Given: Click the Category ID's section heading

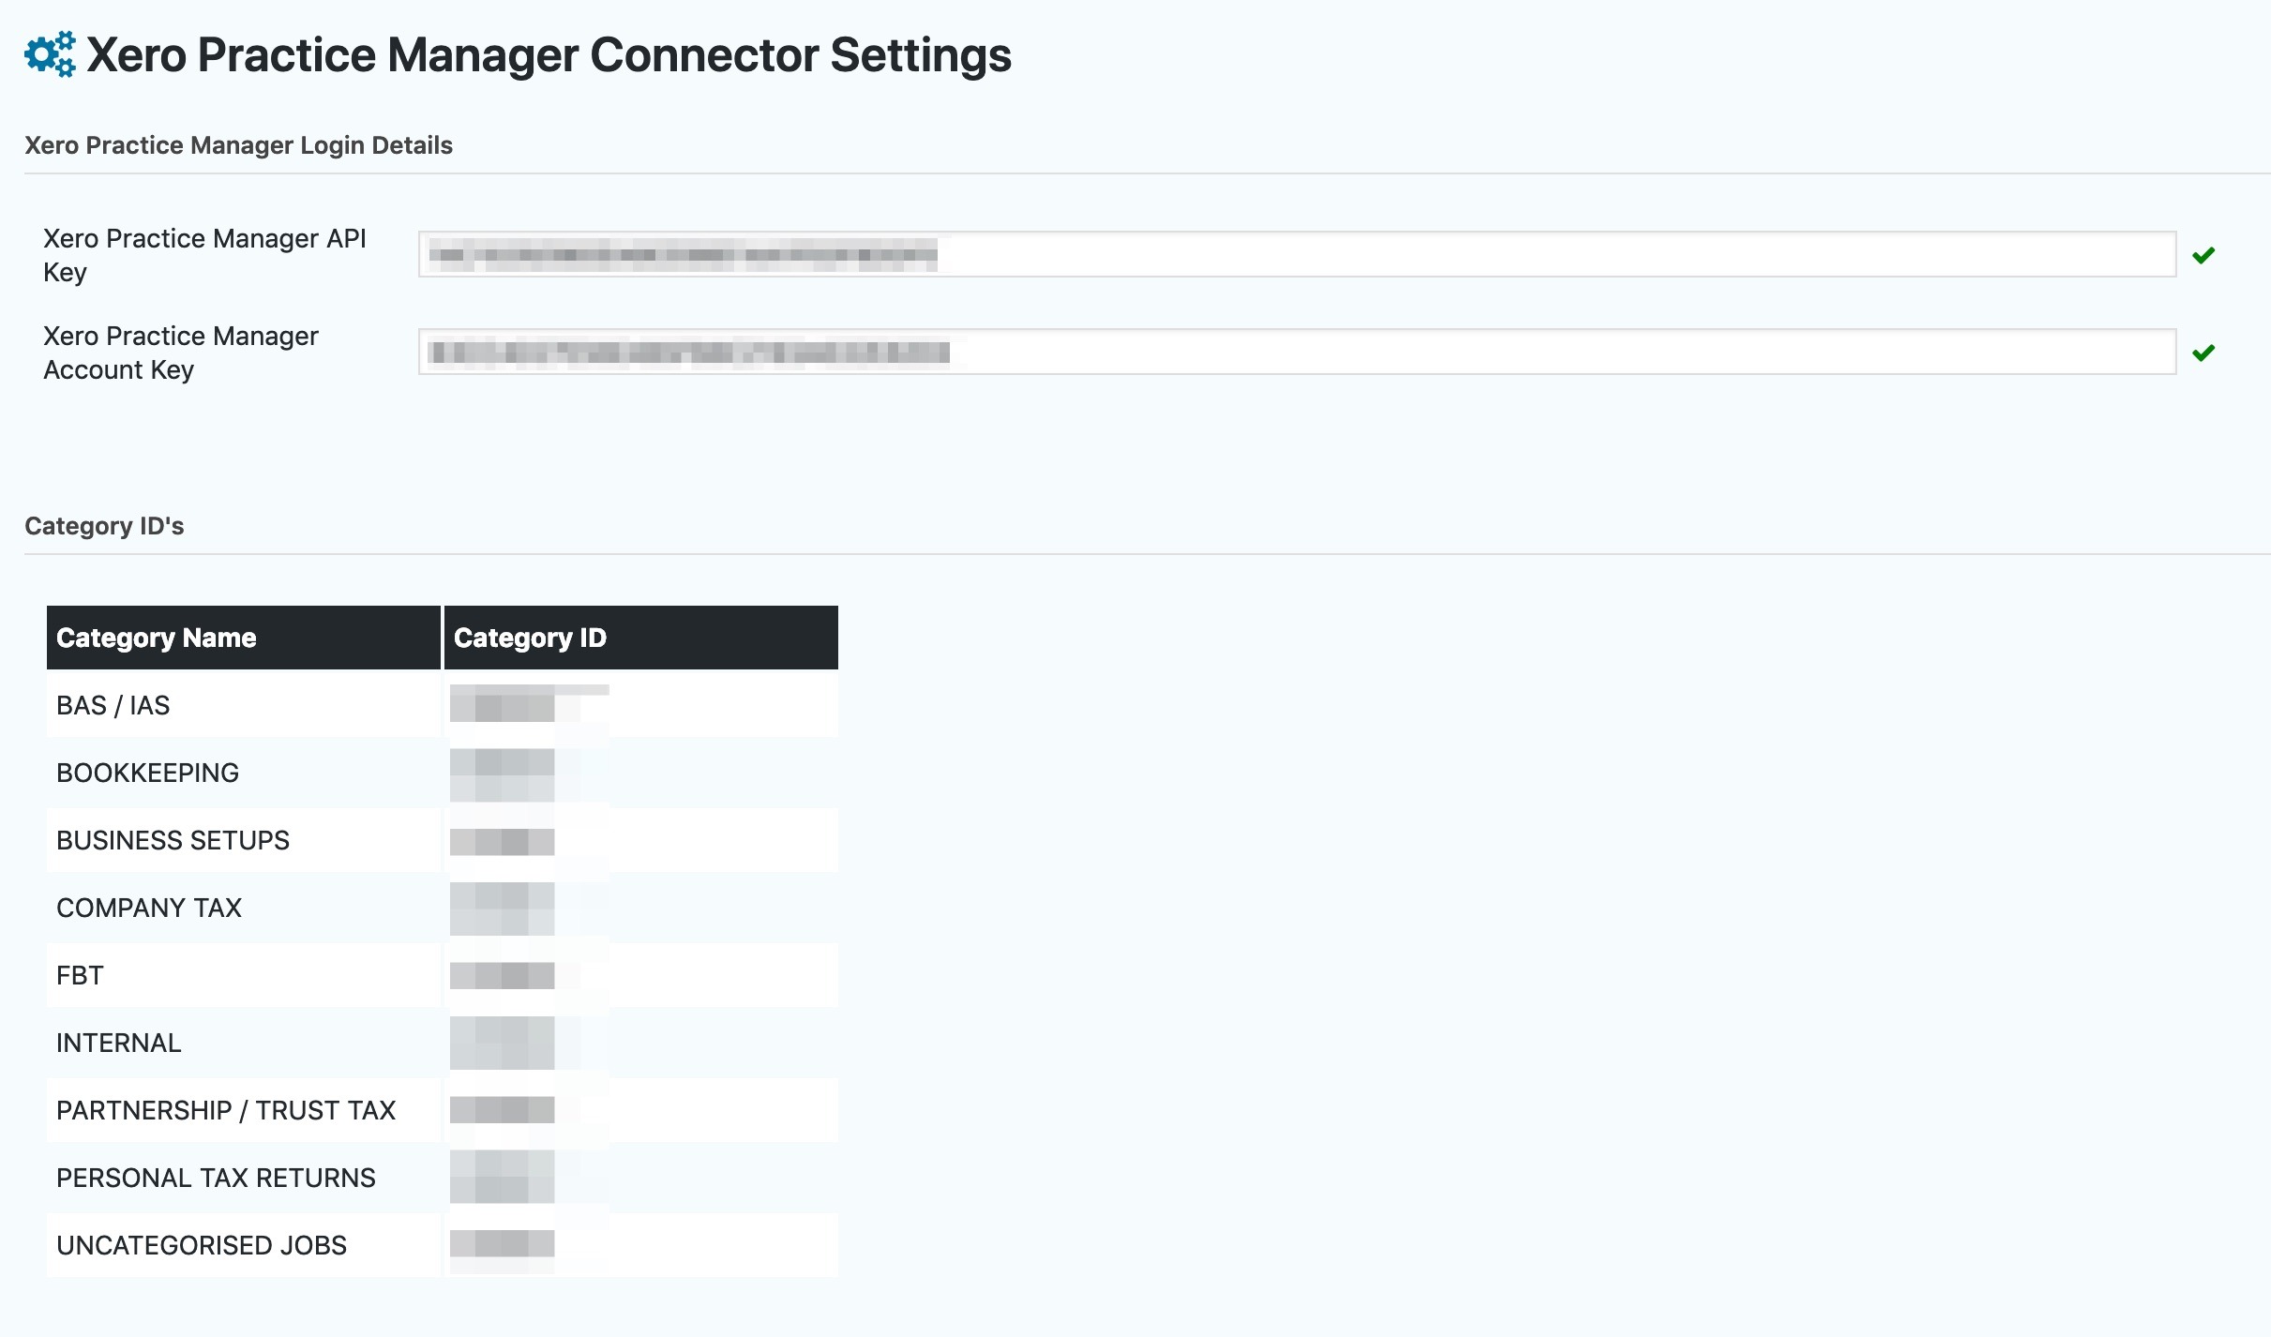Looking at the screenshot, I should pos(104,526).
